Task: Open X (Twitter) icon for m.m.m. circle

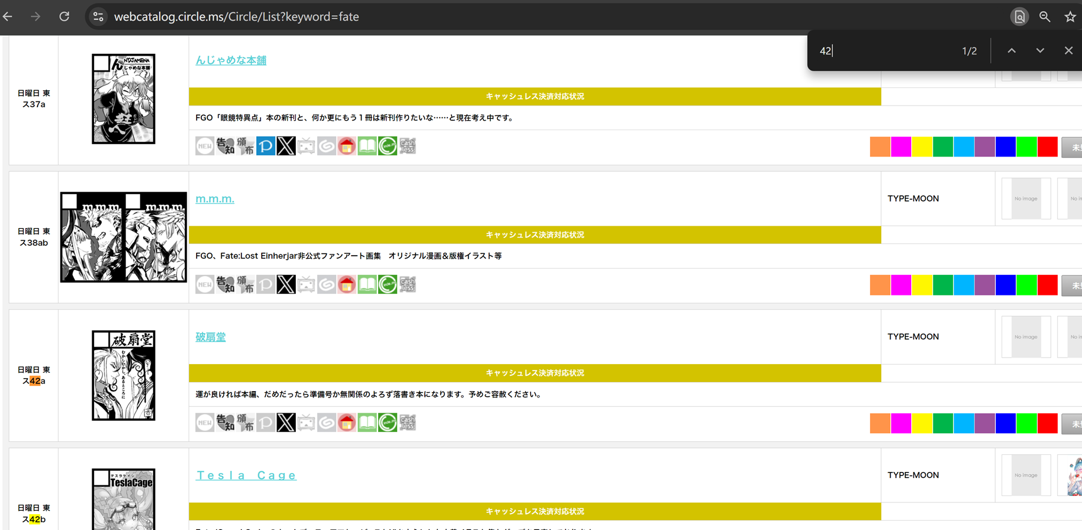Action: point(286,284)
